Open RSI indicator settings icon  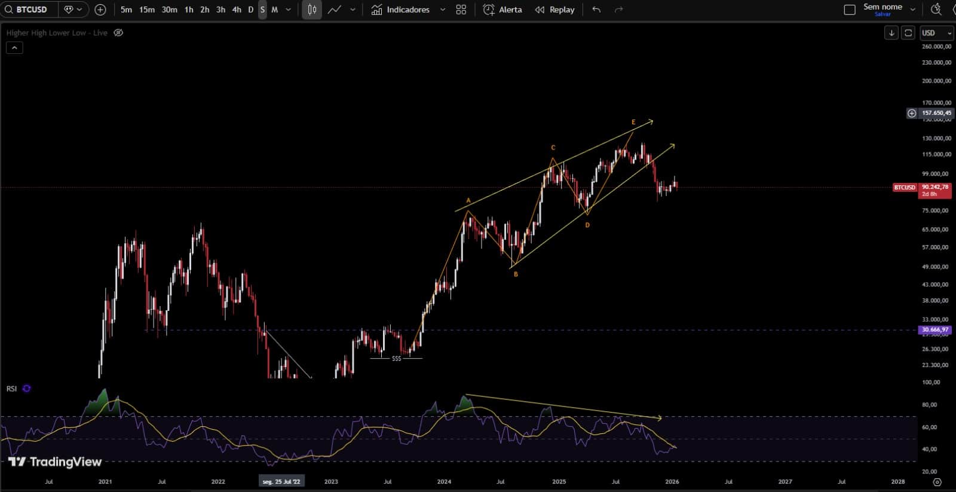tap(26, 389)
